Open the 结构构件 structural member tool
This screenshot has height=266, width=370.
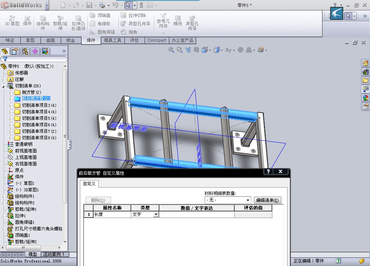coord(43,23)
